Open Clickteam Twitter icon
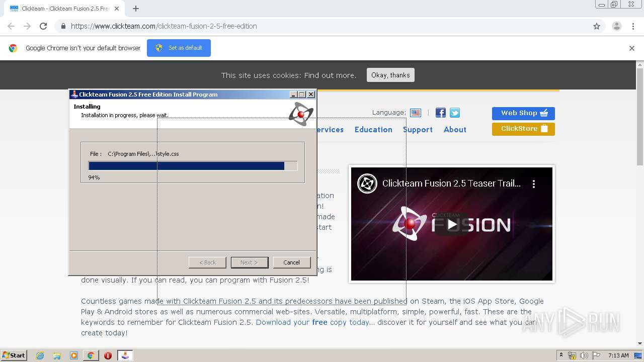The height and width of the screenshot is (362, 644). click(455, 113)
